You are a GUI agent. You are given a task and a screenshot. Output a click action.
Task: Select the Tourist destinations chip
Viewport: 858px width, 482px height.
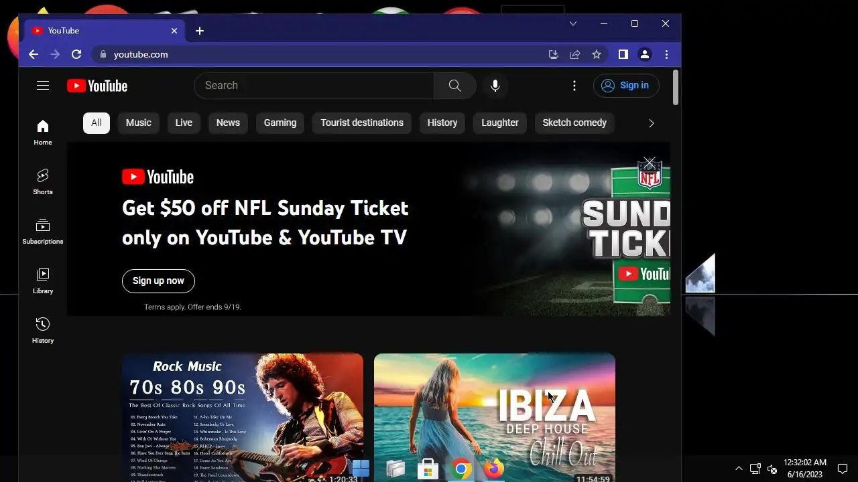point(362,123)
